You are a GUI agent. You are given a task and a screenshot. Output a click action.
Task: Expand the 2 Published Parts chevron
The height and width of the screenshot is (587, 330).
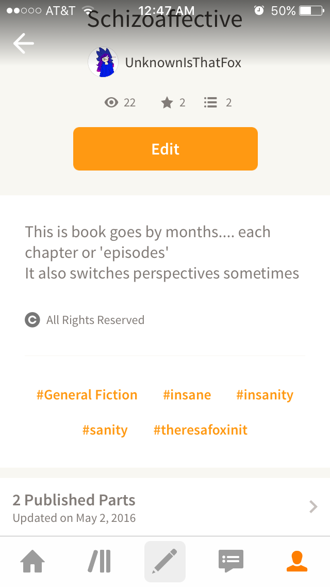pos(313,507)
